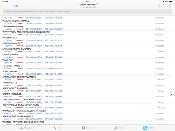
Task: Select the NAPIER HARBOUR chart title
Action: [x=11, y=94]
